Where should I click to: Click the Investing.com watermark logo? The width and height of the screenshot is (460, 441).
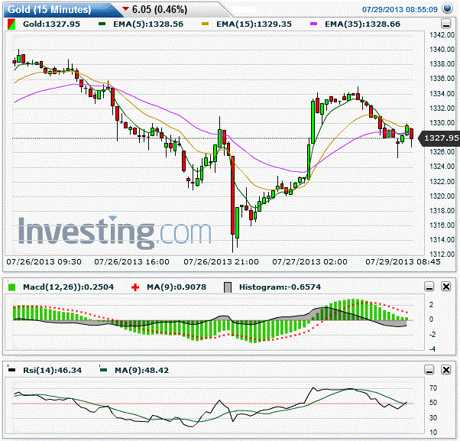115,232
